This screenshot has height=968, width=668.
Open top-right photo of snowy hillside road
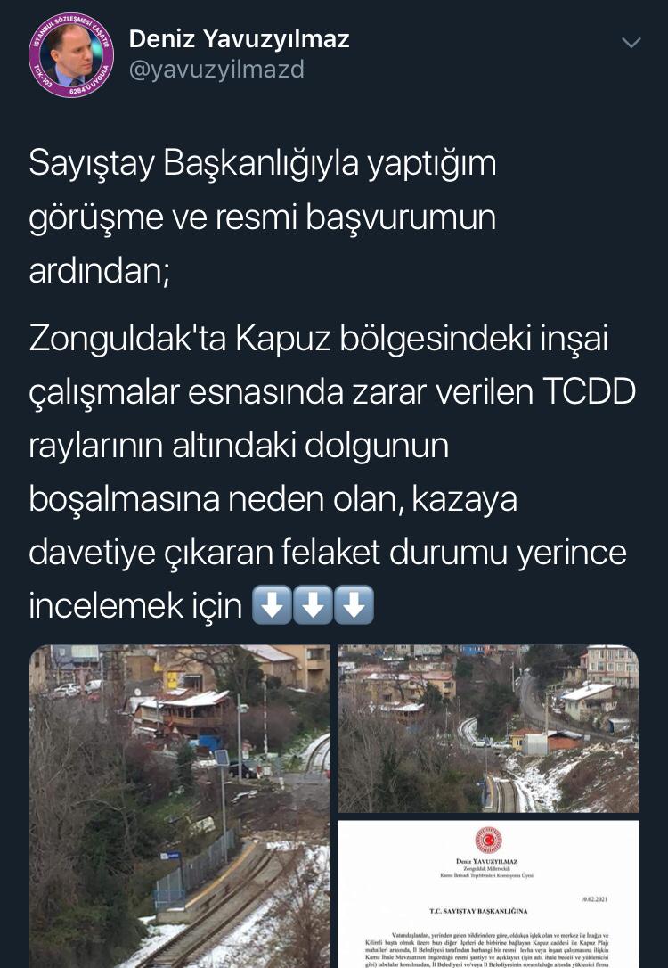(x=488, y=728)
